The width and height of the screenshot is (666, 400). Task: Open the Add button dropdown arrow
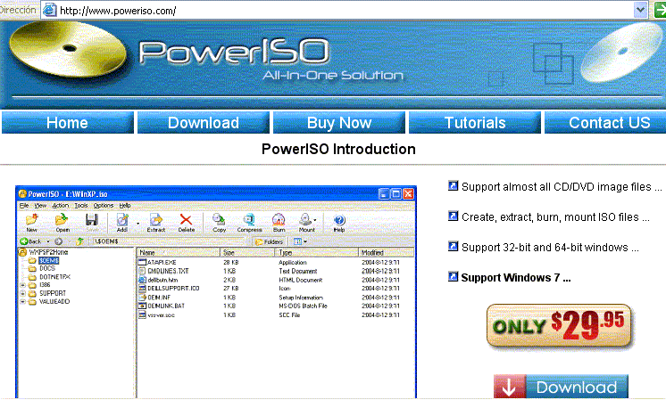(x=137, y=223)
